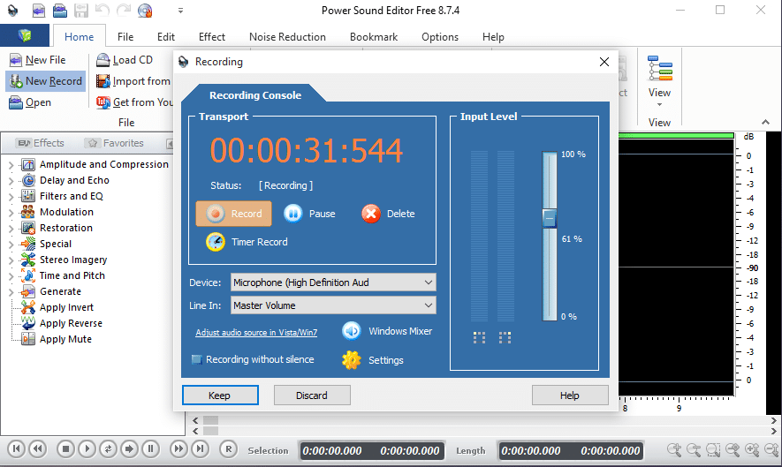The width and height of the screenshot is (782, 467).
Task: Collapse the ribbon with the chevron arrow
Action: 765,122
